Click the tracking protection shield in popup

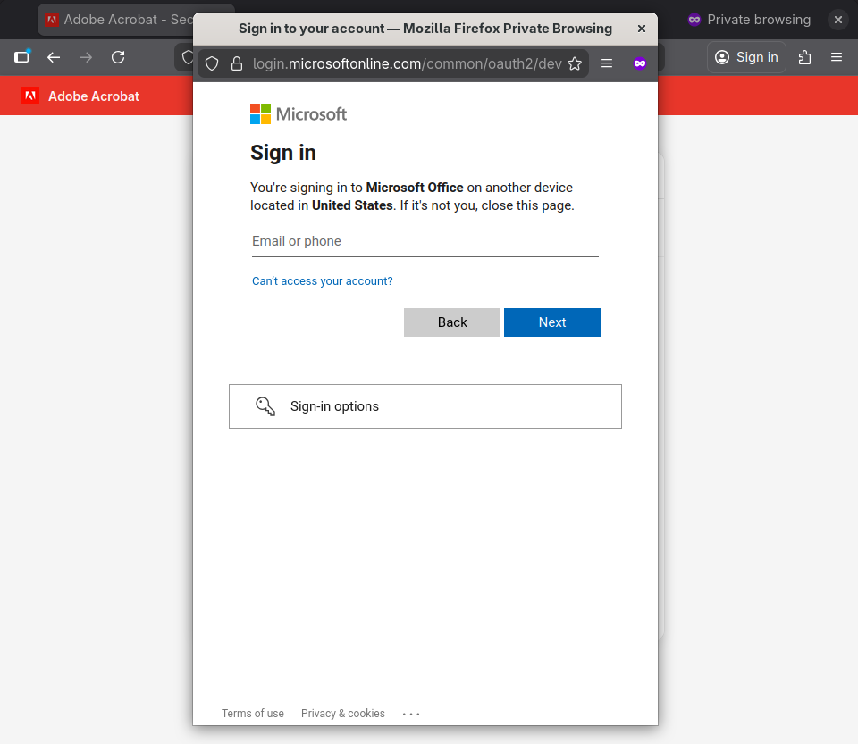[x=212, y=63]
